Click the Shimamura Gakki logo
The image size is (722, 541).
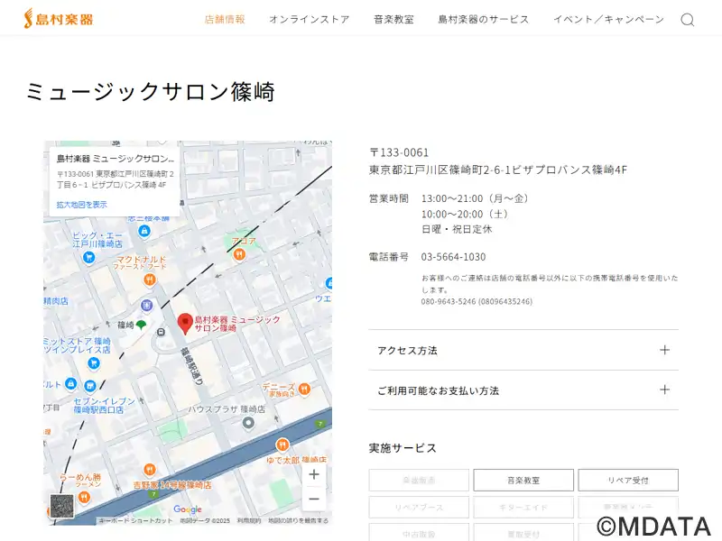pos(59,19)
